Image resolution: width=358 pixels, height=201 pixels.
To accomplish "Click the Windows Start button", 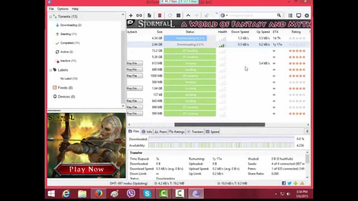I will pos(51,193).
